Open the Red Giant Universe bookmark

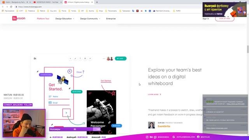(162, 11)
